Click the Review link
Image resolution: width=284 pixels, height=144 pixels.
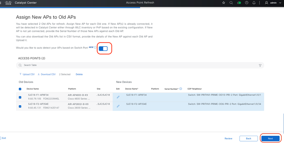coord(228,138)
